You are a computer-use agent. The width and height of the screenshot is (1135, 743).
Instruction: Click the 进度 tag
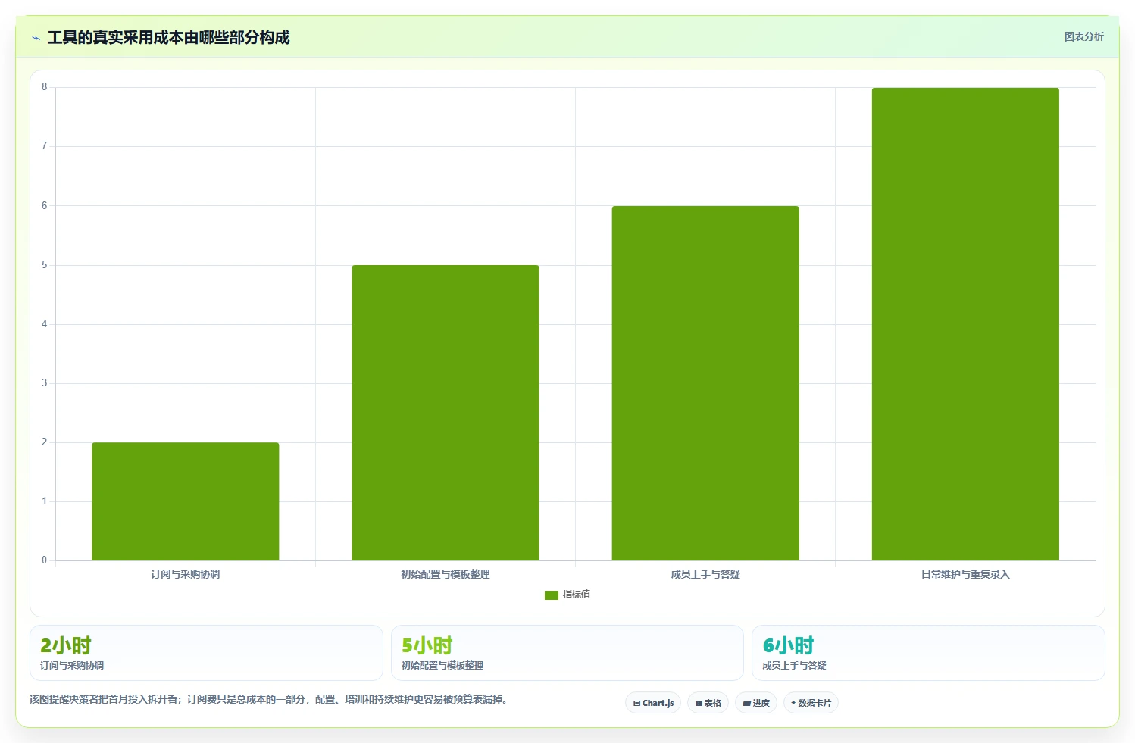click(756, 703)
